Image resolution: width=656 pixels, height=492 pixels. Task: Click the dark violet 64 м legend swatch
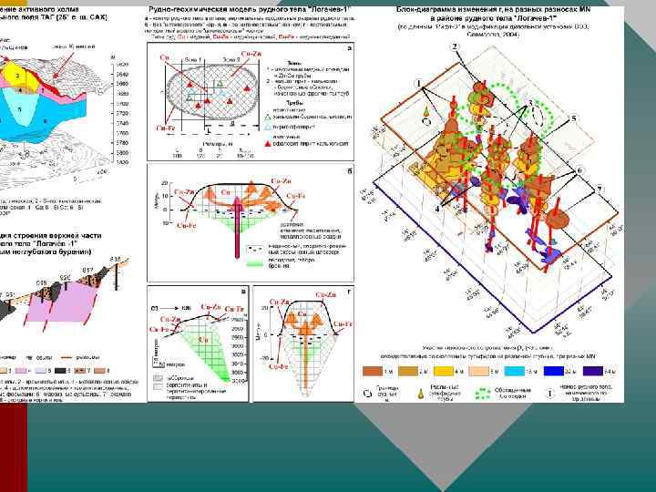coord(593,371)
